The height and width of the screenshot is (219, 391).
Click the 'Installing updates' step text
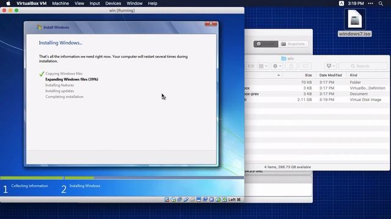click(x=60, y=91)
